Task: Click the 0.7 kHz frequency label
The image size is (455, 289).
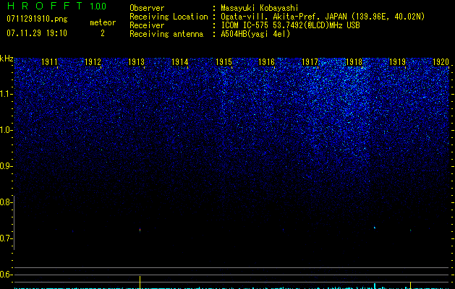Action: 6,238
